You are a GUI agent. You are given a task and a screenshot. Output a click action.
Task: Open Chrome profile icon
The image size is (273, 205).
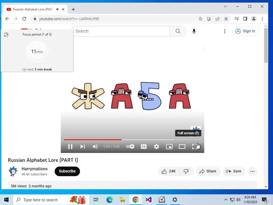(254, 19)
